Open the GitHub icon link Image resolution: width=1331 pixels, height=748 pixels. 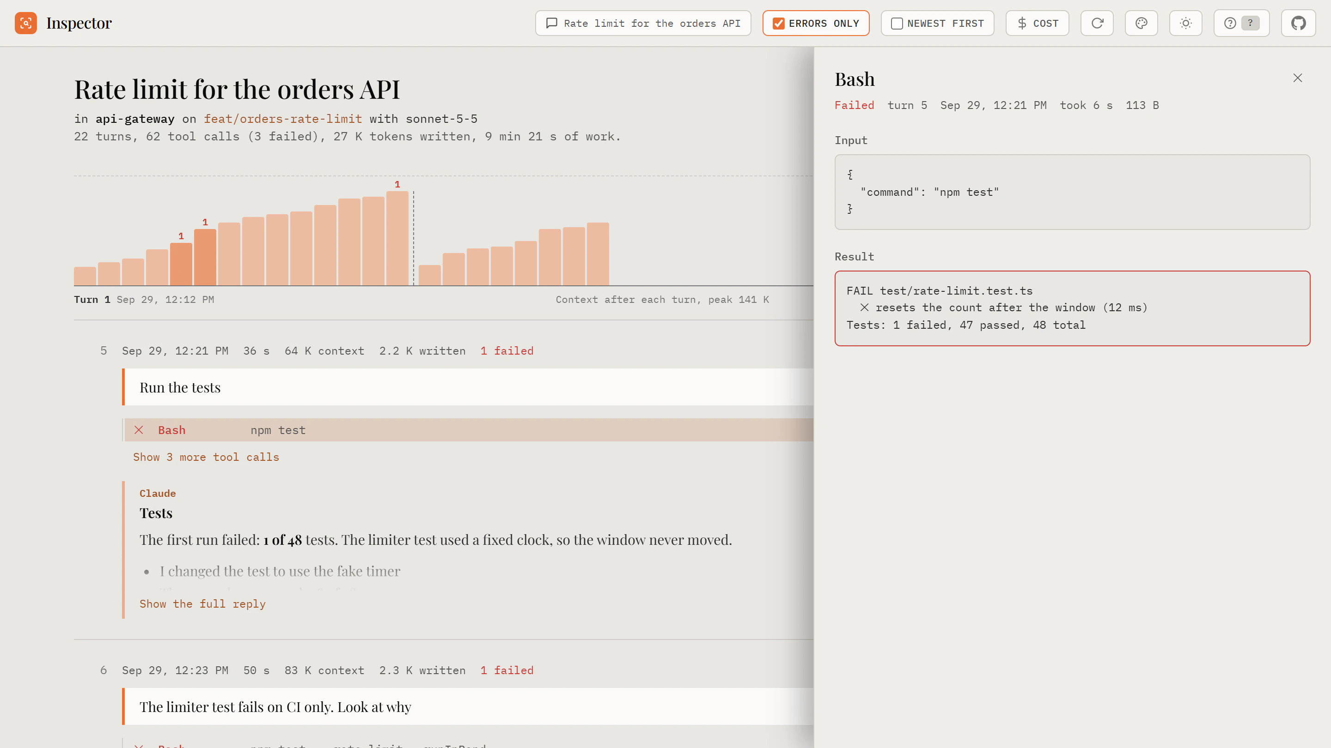coord(1299,23)
